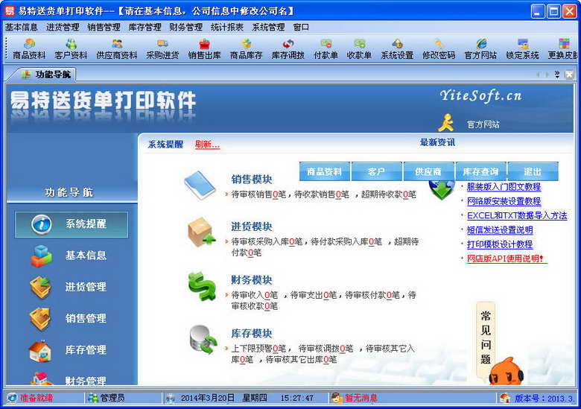Click the 常见问题 vertical label
Image resolution: width=581 pixels, height=409 pixels.
tap(486, 337)
